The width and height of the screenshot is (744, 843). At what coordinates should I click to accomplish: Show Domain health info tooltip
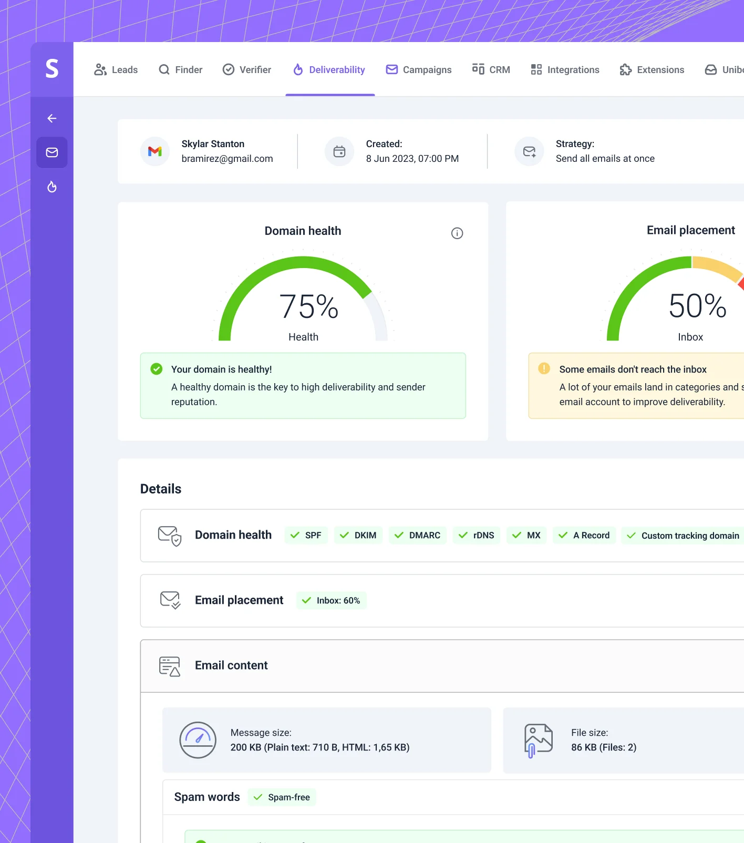click(x=457, y=233)
